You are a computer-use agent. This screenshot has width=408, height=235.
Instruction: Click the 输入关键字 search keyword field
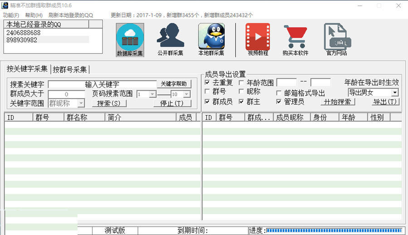(x=102, y=84)
